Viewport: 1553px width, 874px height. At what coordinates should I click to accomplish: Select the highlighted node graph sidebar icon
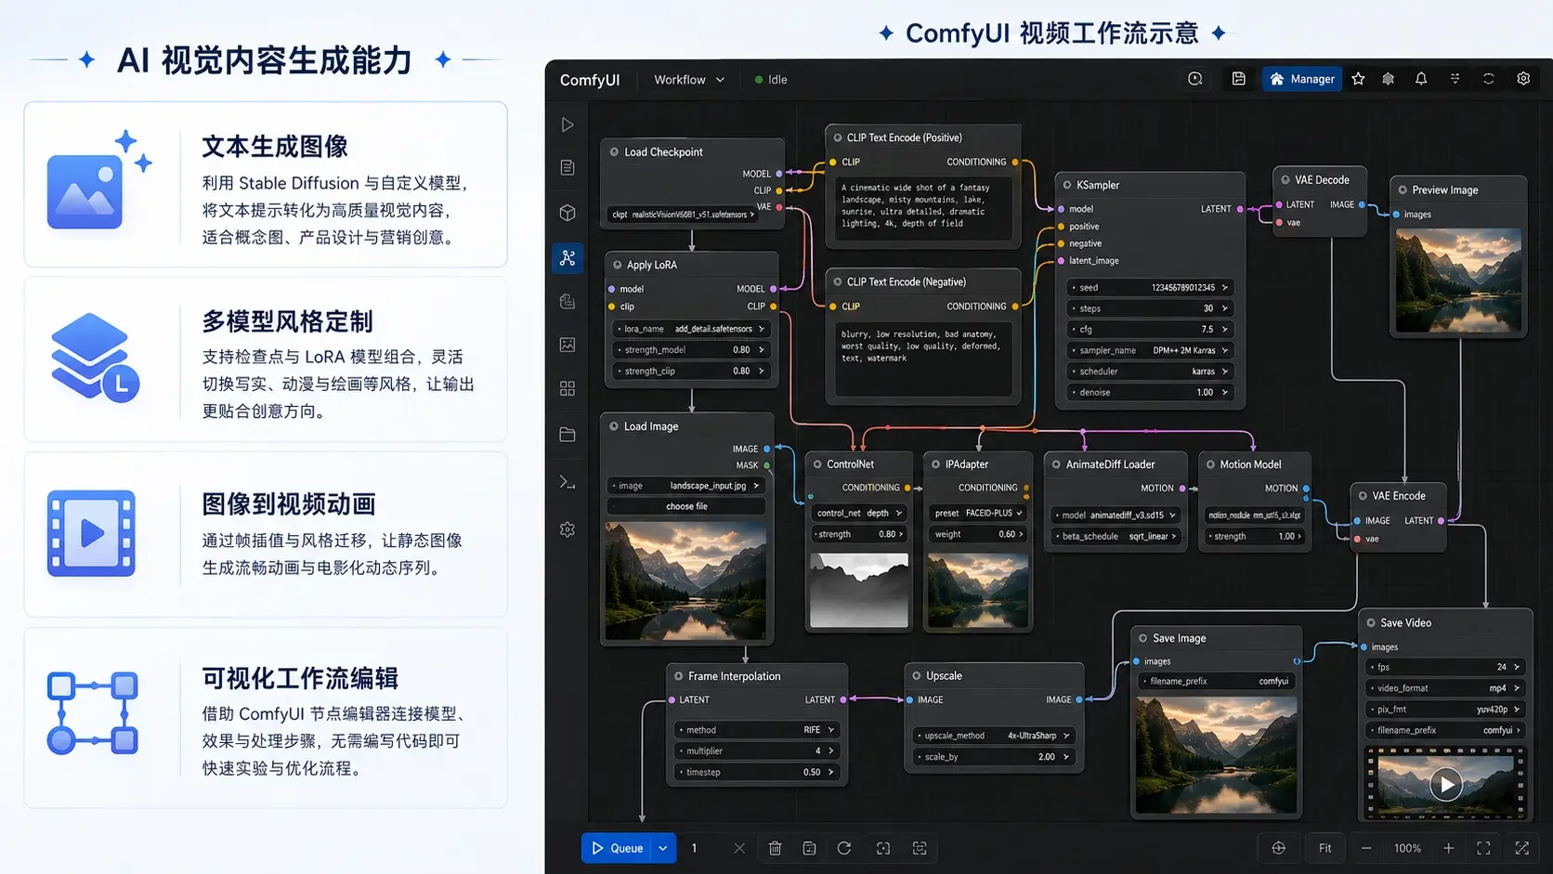click(x=568, y=257)
